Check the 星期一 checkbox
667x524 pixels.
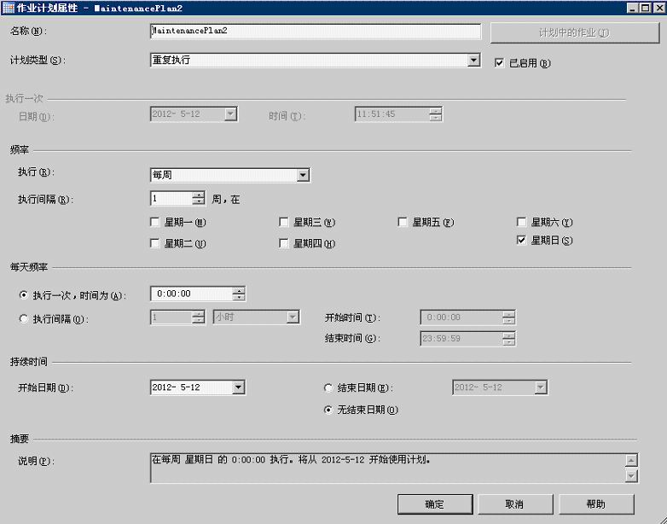[154, 223]
